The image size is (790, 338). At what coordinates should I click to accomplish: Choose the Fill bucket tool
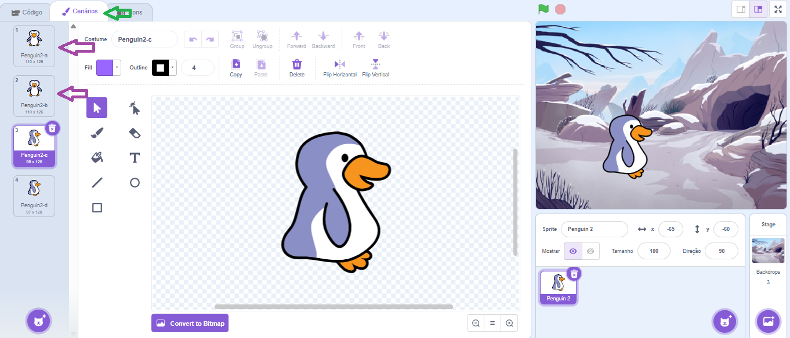(97, 157)
